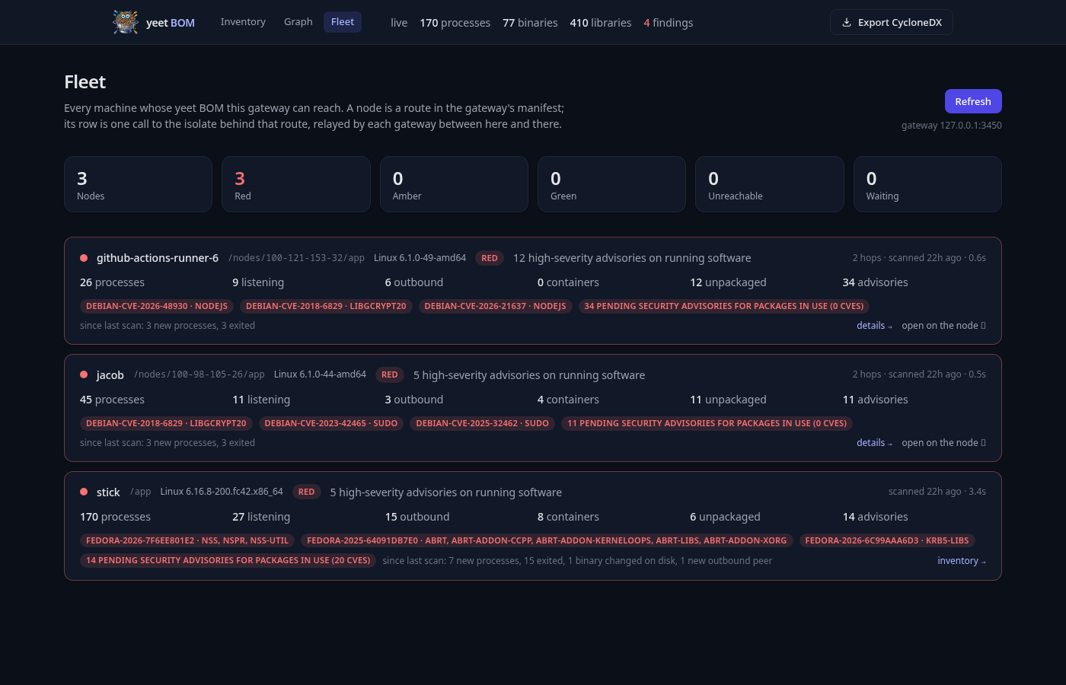Click FEDORA-2025-64091DB7E0 ABRT tag
The width and height of the screenshot is (1066, 685).
pyautogui.click(x=547, y=540)
